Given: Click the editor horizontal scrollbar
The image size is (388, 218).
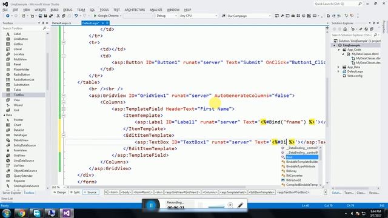Looking at the screenshot, I should 195,187.
